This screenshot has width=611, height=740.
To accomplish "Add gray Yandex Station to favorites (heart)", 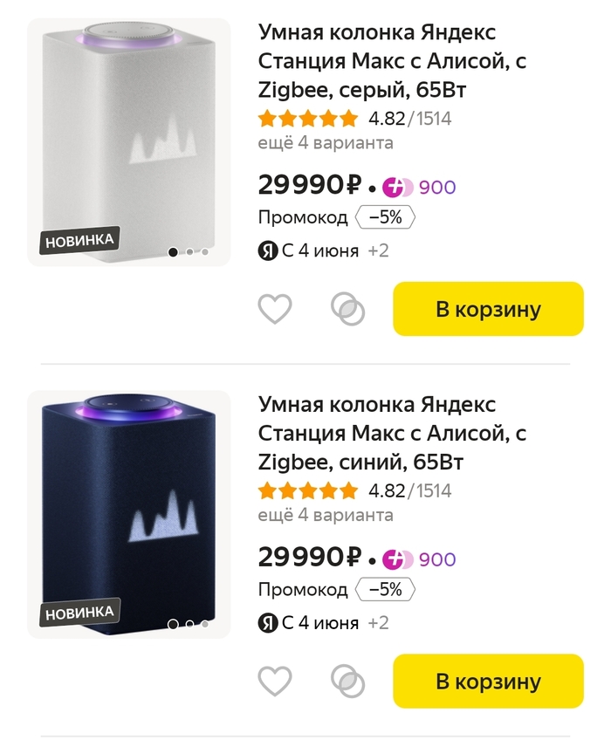I will (x=275, y=309).
